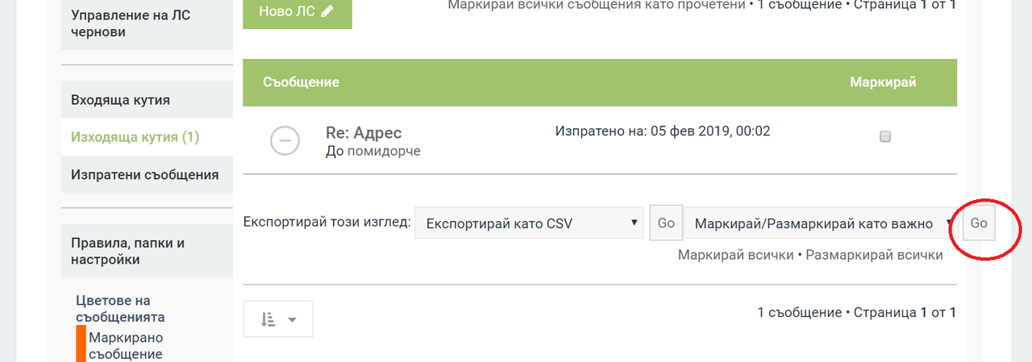The width and height of the screenshot is (1032, 362).
Task: Click the Go button next to CSV export
Action: [666, 223]
